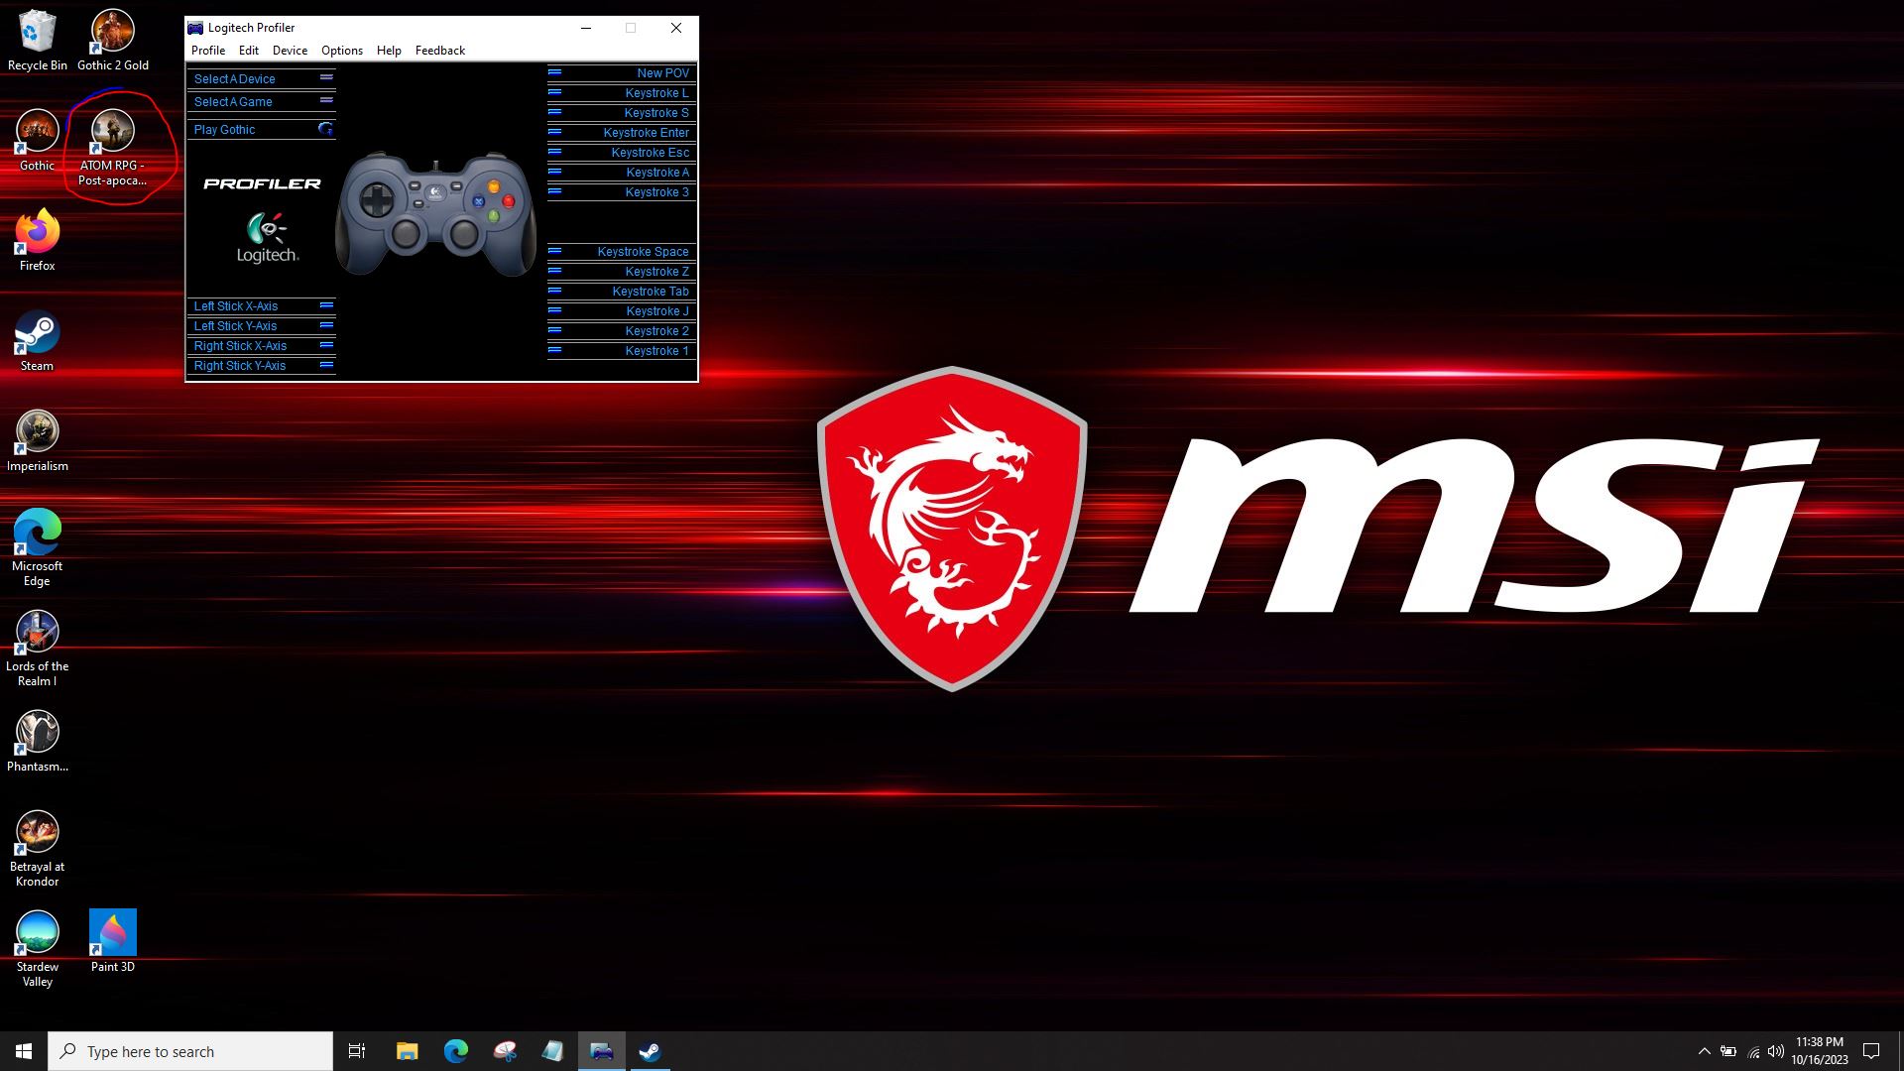Open the Help menu
The image size is (1904, 1071).
click(389, 51)
